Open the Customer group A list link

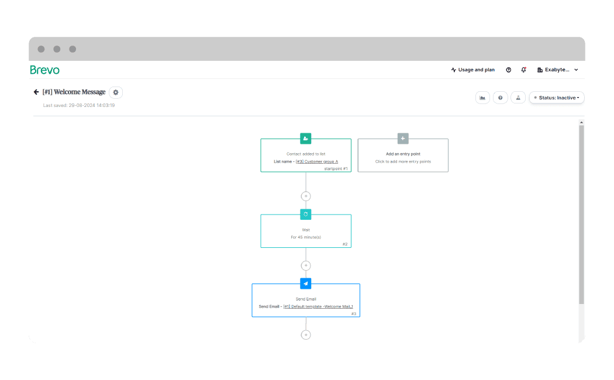coord(316,161)
